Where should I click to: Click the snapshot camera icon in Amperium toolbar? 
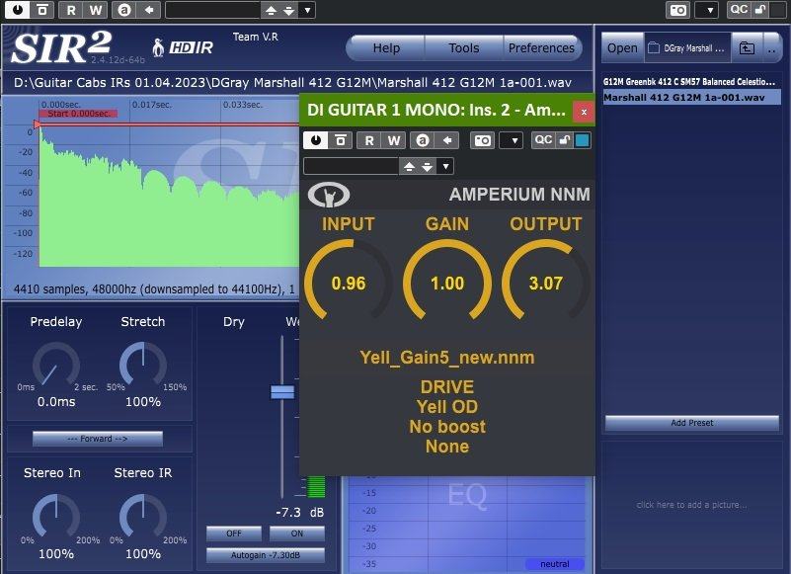482,140
